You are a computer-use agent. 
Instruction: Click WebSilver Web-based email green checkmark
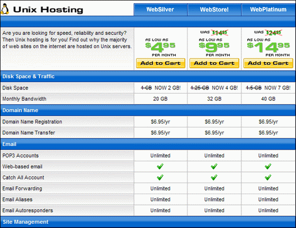coord(160,166)
